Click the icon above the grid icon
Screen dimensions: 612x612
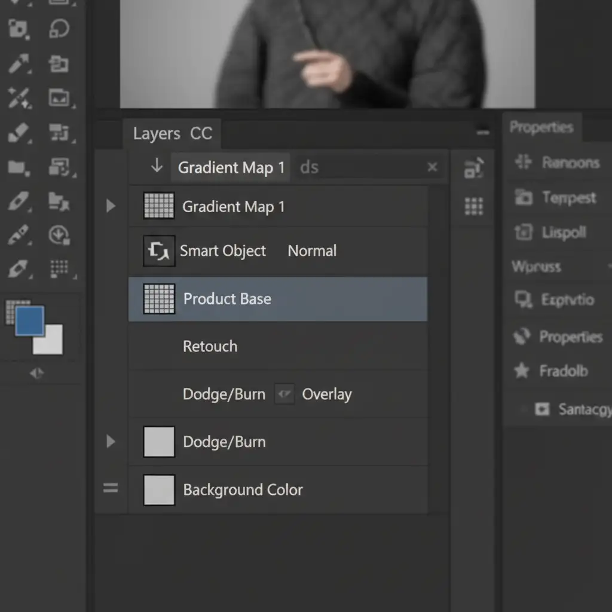(x=474, y=169)
